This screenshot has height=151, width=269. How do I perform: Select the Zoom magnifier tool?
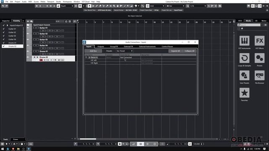[114, 6]
